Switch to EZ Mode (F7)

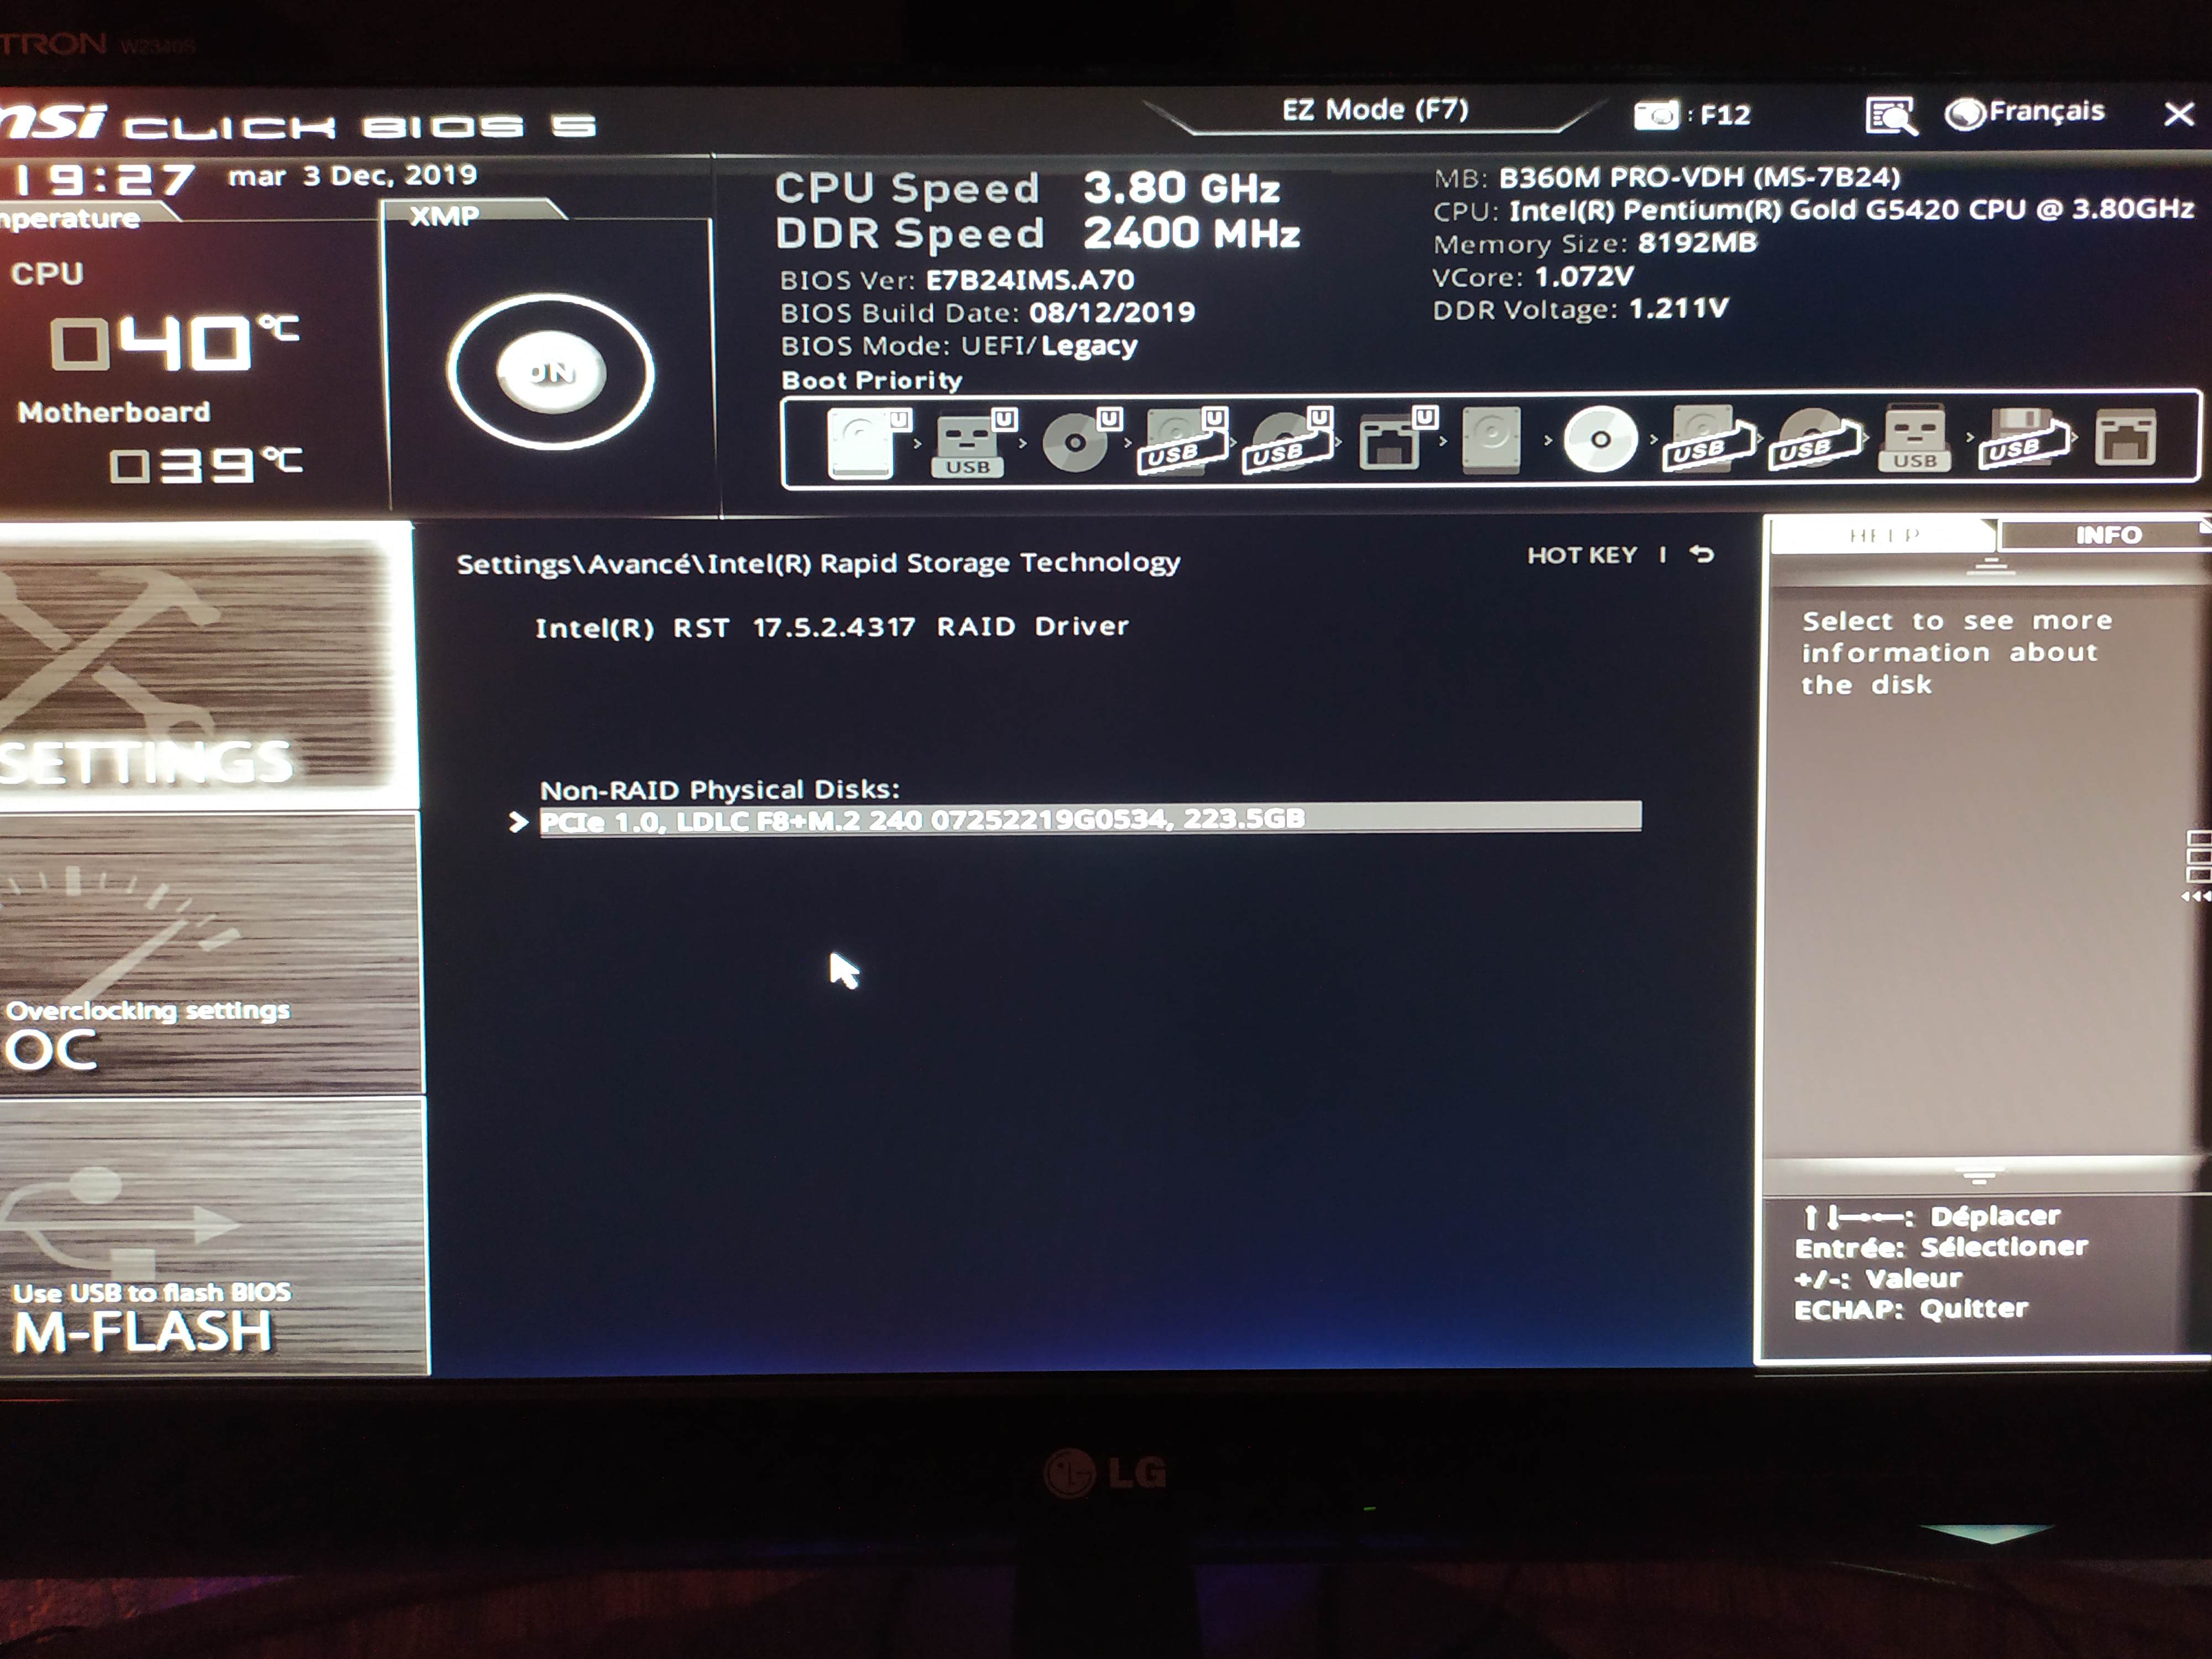[1376, 110]
